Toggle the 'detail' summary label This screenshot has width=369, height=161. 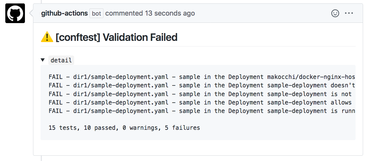[61, 60]
